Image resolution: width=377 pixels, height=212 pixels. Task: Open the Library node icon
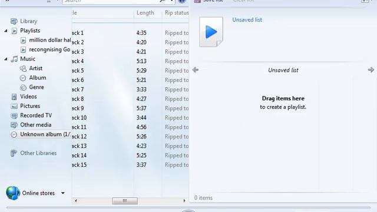[x=14, y=21]
